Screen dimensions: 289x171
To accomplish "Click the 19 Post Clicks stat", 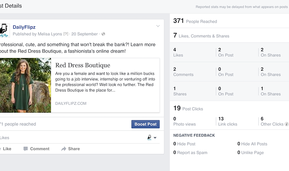I will pos(188,108).
